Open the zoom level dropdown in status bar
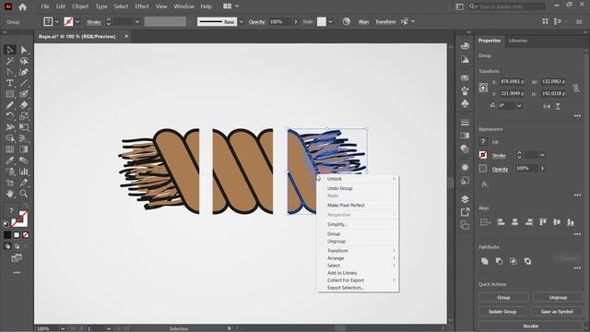Image resolution: width=590 pixels, height=332 pixels. (x=63, y=328)
